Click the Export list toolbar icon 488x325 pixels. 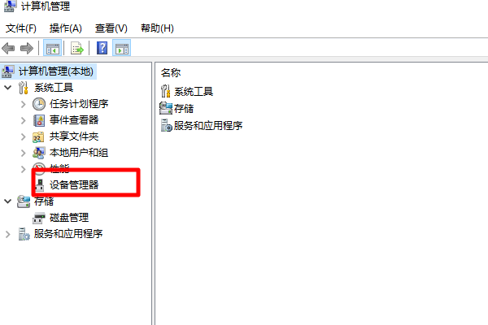pos(77,48)
